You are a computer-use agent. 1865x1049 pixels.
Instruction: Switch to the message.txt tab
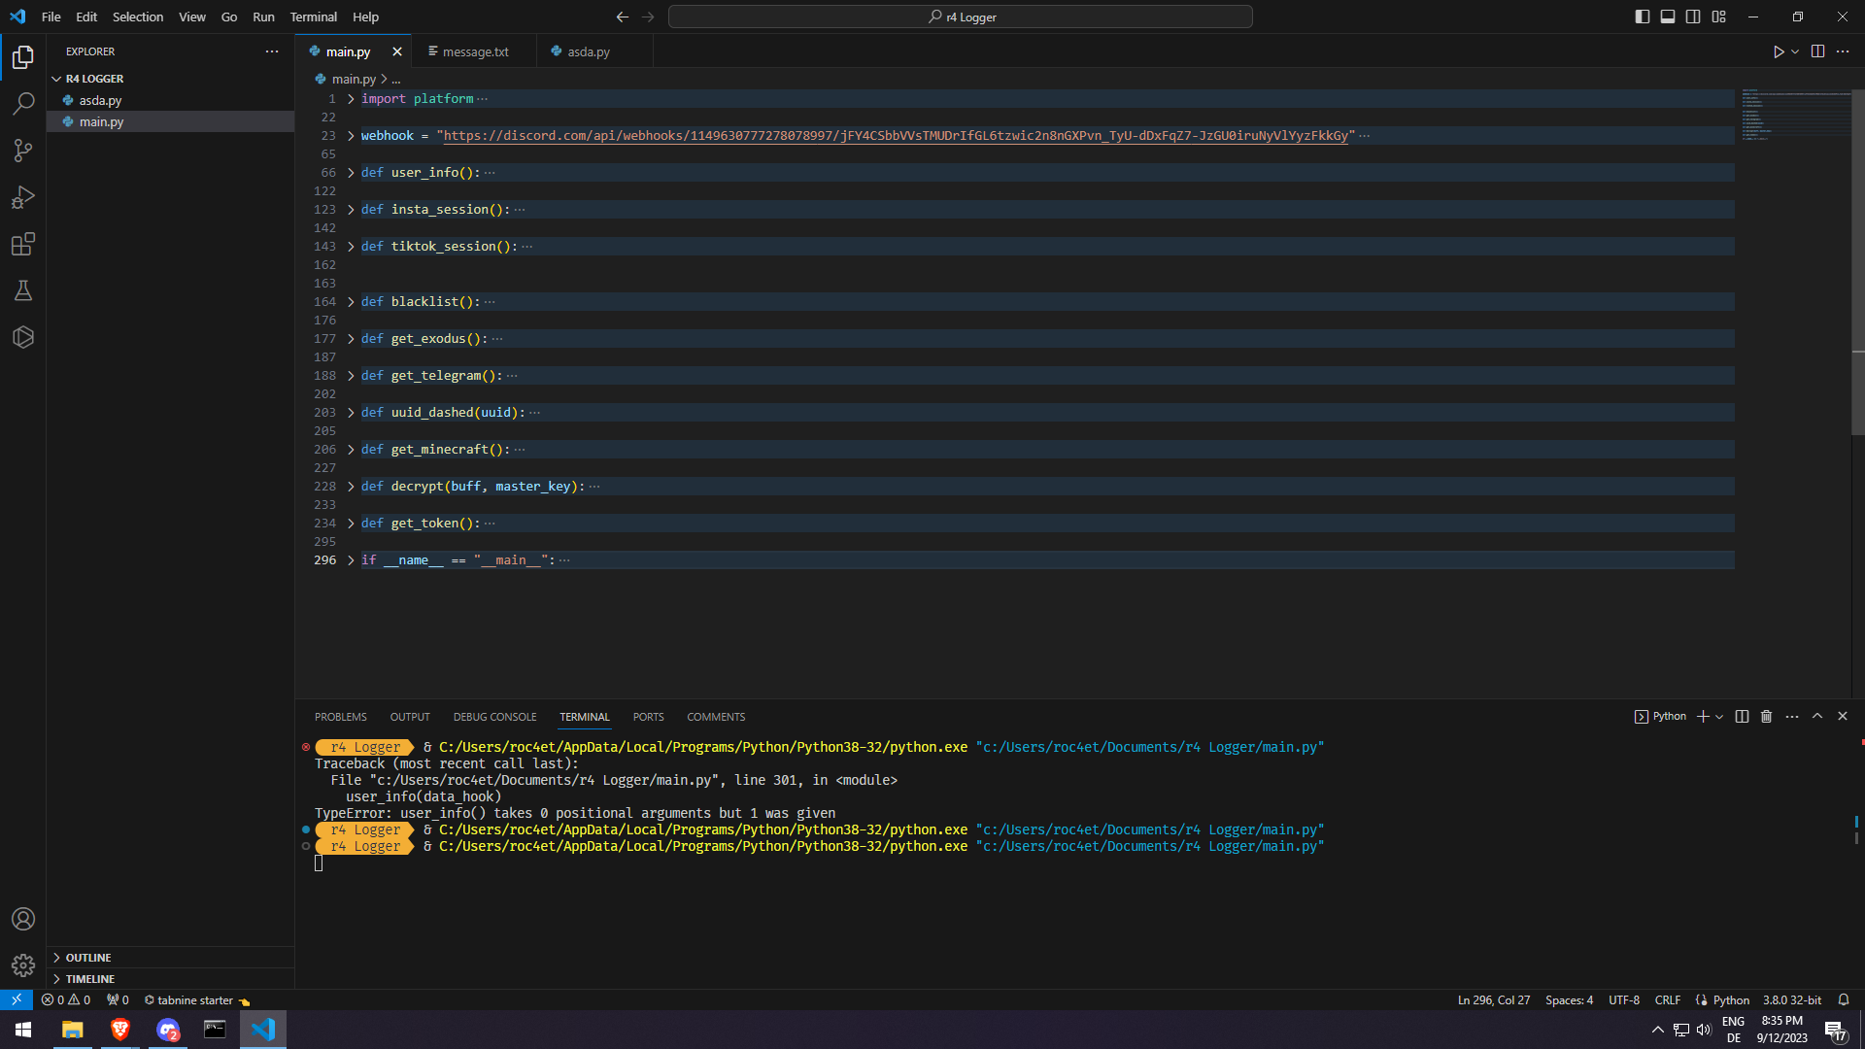(x=474, y=51)
